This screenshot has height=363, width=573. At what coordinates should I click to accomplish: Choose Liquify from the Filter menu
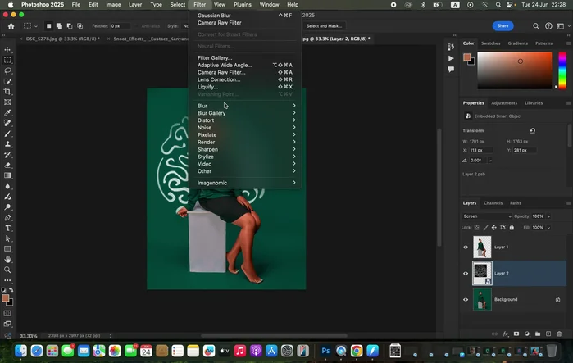[x=207, y=87]
